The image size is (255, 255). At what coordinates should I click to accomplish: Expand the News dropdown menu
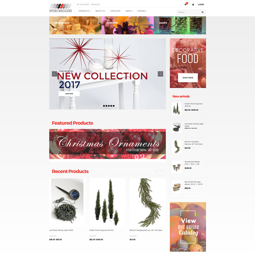click(x=129, y=11)
